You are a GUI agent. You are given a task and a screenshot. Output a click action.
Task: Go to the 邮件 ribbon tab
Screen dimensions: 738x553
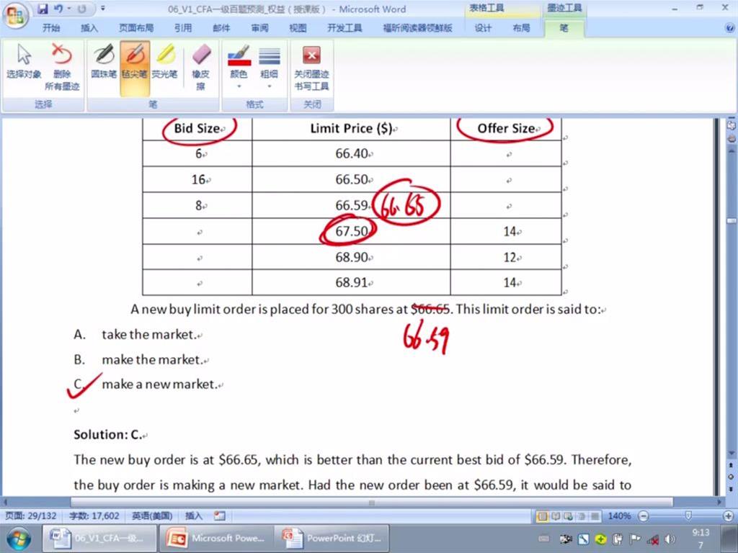coord(221,28)
